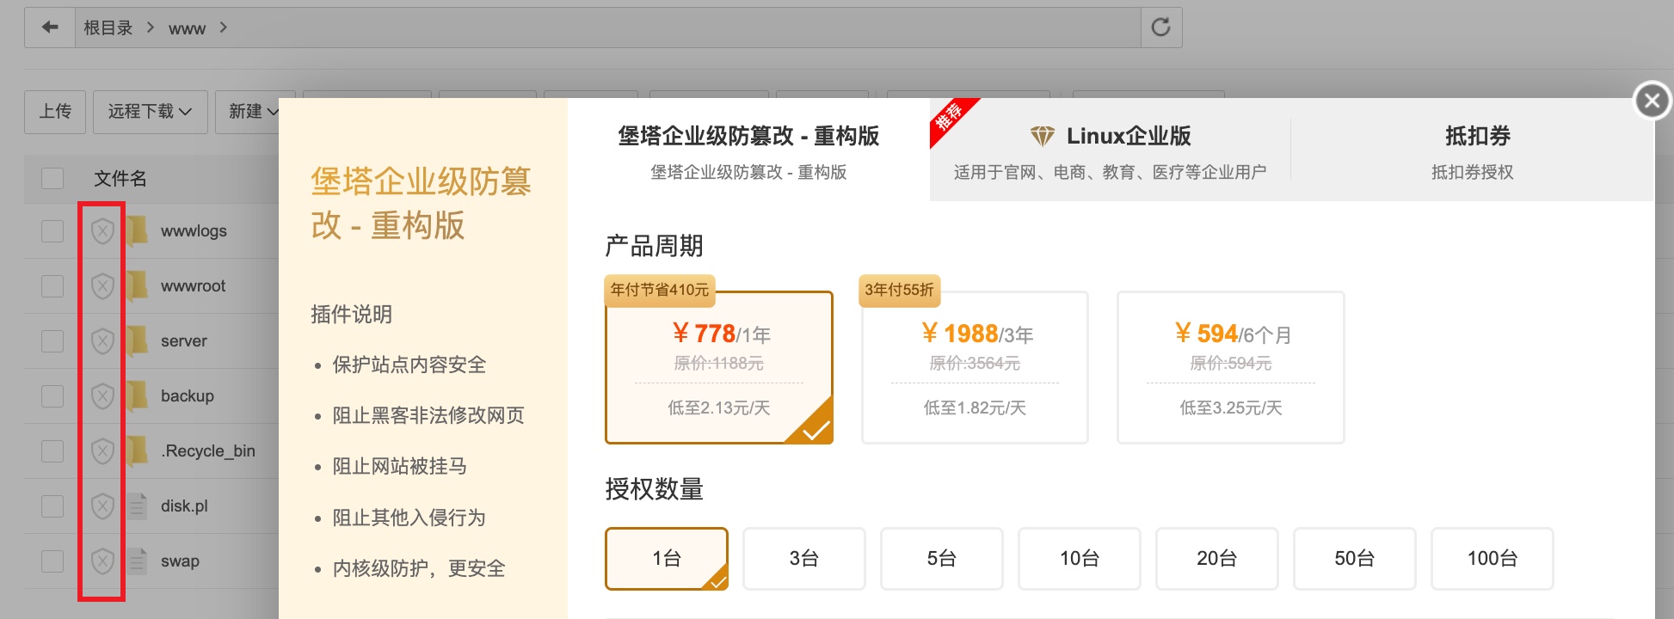1674x619 pixels.
Task: Open the wwwroot folder name
Action: click(193, 285)
